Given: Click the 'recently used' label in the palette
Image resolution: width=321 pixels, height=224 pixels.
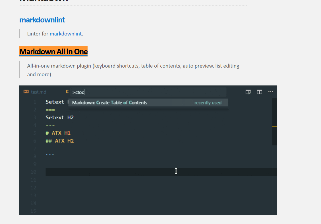Looking at the screenshot, I should (208, 102).
